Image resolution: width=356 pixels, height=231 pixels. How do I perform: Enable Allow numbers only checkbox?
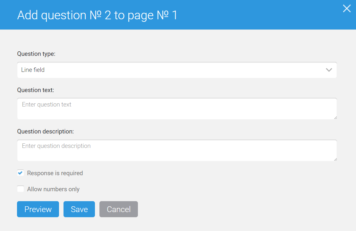click(21, 189)
